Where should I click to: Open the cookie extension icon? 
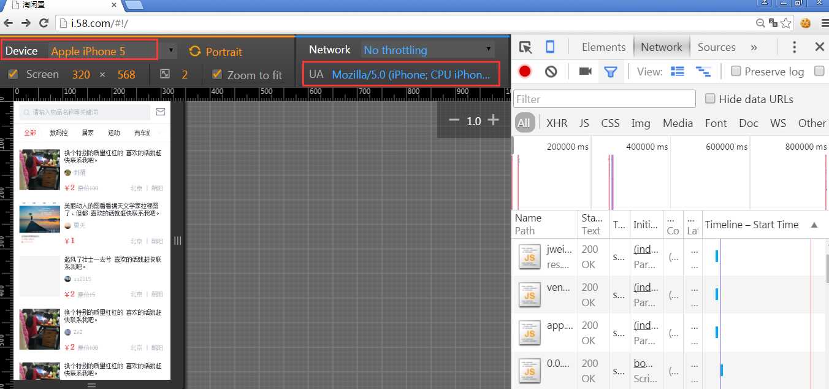[x=805, y=23]
